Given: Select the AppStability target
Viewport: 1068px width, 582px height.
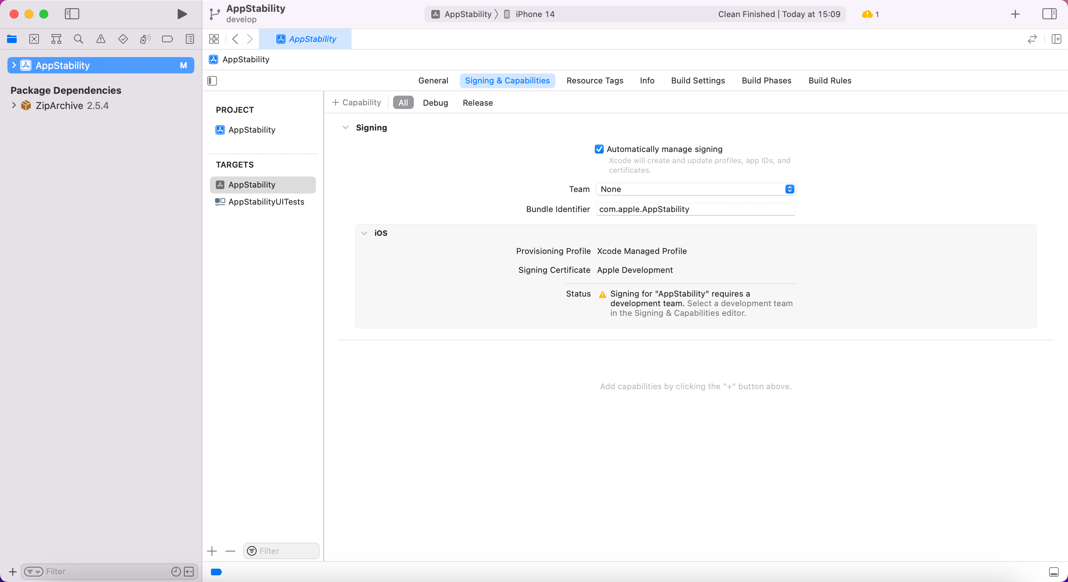Looking at the screenshot, I should click(263, 185).
